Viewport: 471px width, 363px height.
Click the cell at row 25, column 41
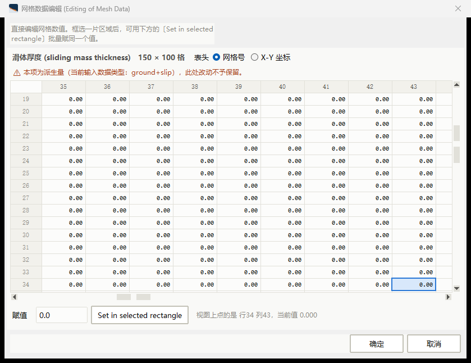click(x=327, y=173)
